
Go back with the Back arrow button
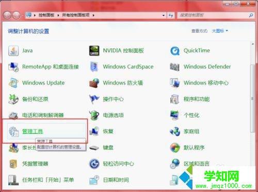(x=8, y=15)
